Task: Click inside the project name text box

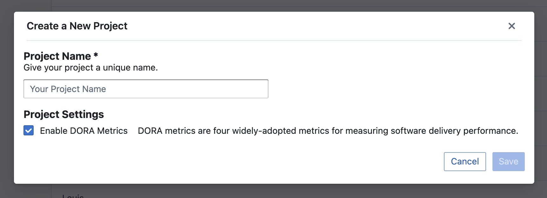Action: (146, 89)
